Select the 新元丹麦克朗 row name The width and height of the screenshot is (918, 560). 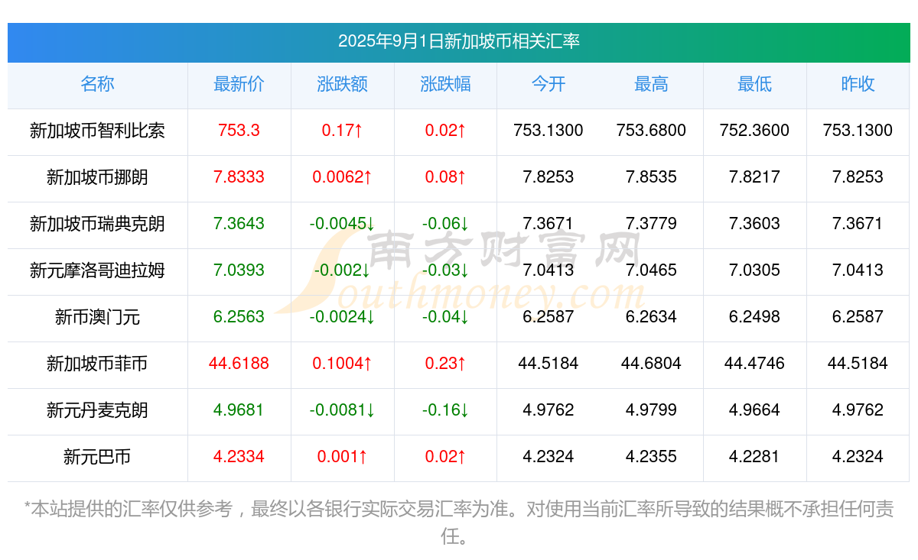(97, 410)
